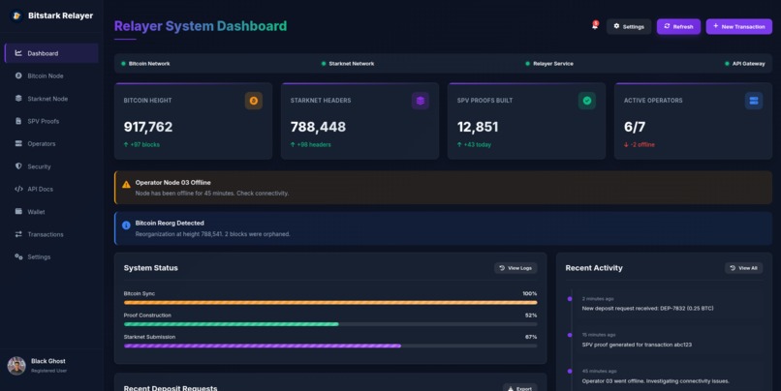Click the Bitcoin Reorg Detected alert

click(443, 228)
